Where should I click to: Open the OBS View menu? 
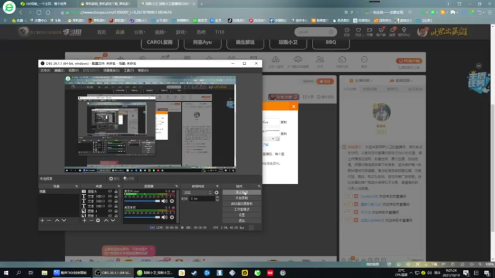click(74, 70)
